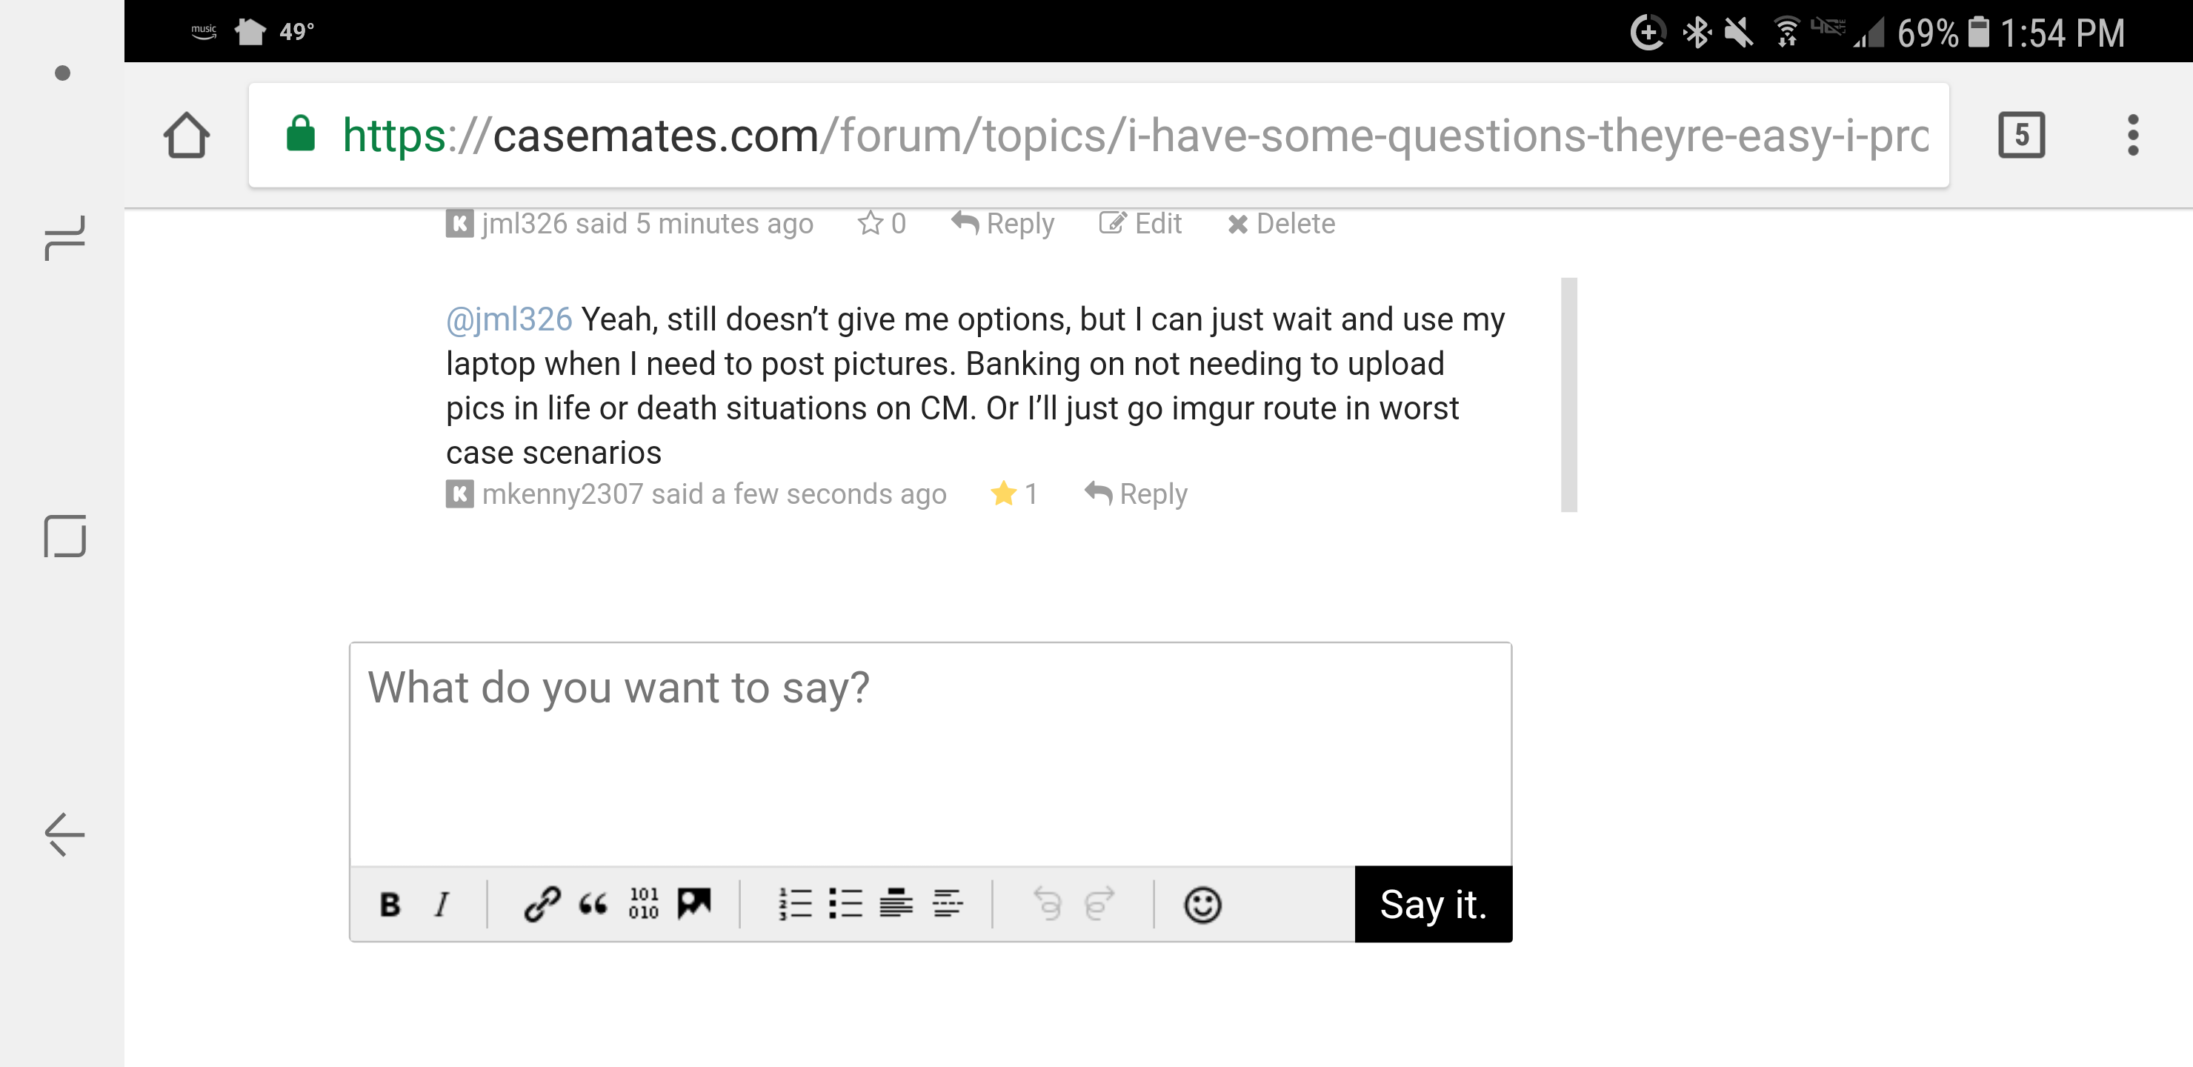
Task: Edit the jml326 comment
Action: coord(1141,224)
